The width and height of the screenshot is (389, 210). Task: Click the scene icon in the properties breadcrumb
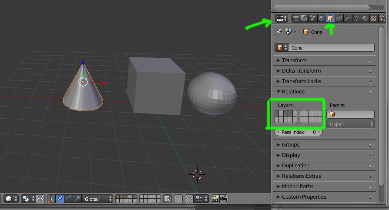click(288, 32)
